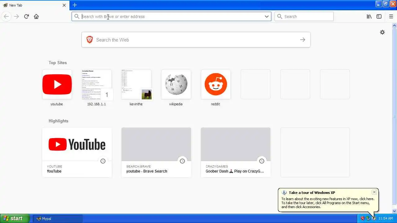Close the Windows XP tour balloon
The image size is (397, 223).
[374, 192]
